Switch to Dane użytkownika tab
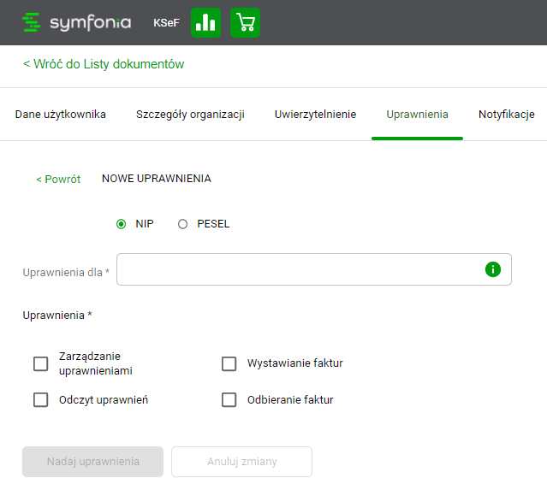The width and height of the screenshot is (547, 478). [x=61, y=115]
